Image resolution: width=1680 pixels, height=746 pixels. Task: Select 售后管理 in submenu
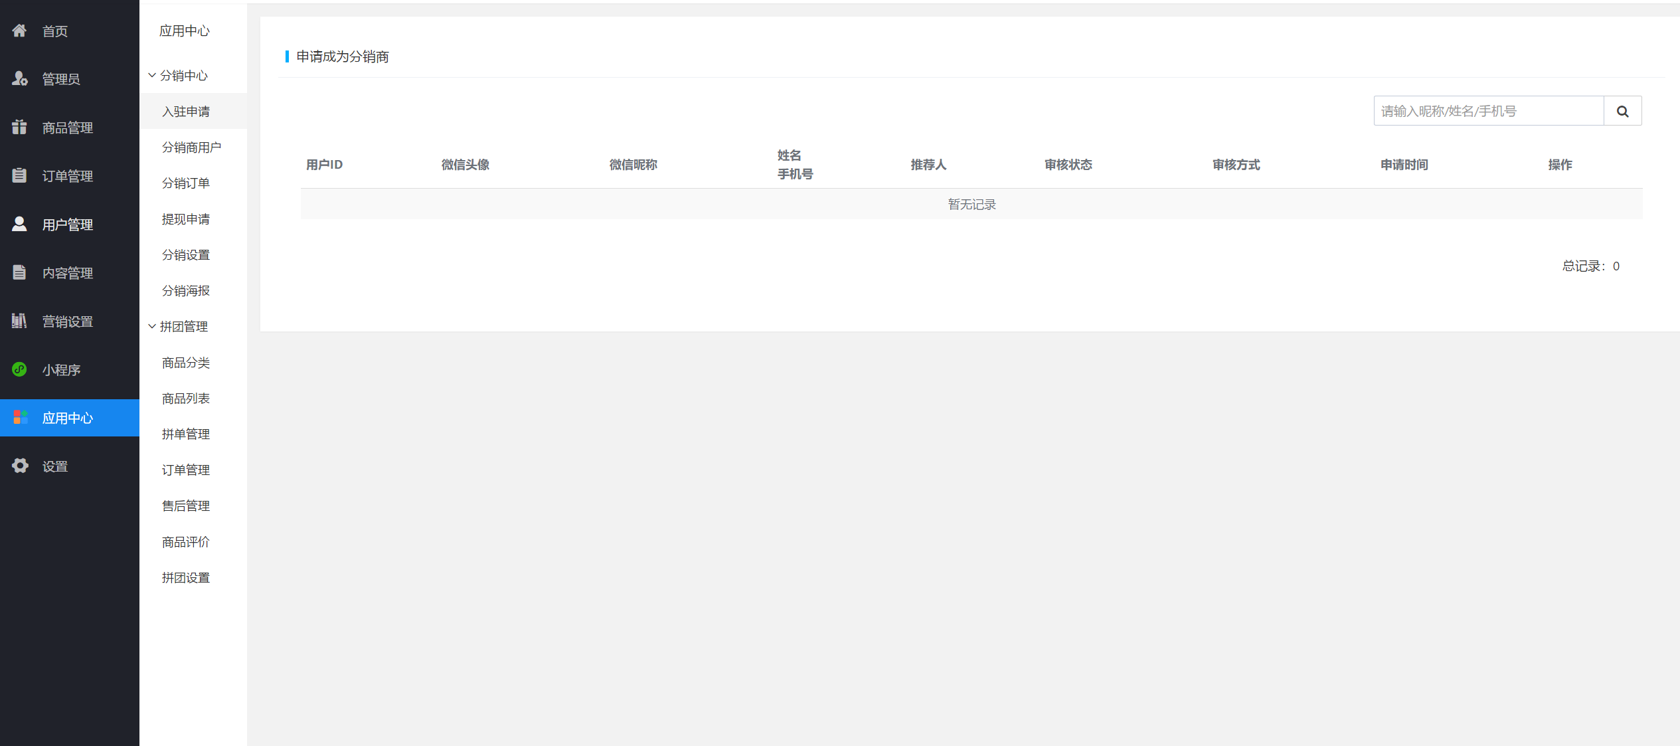click(186, 506)
